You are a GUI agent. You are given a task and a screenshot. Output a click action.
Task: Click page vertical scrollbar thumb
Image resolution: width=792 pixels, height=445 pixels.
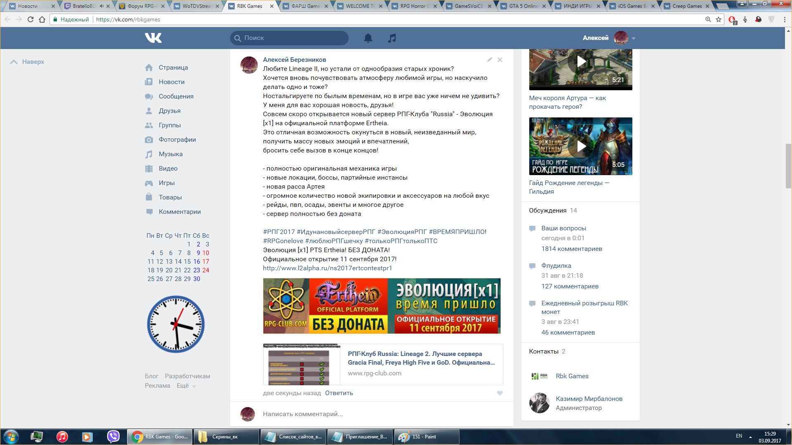pos(788,166)
